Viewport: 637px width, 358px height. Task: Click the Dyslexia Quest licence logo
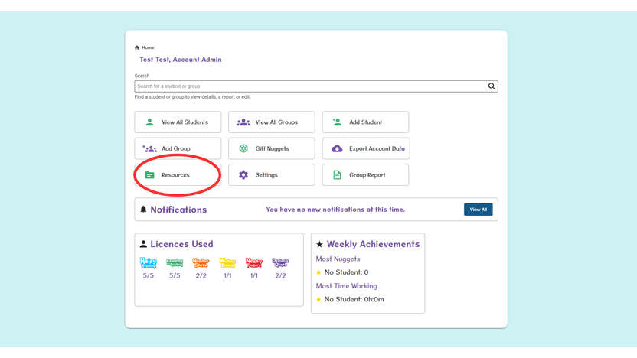tap(280, 262)
